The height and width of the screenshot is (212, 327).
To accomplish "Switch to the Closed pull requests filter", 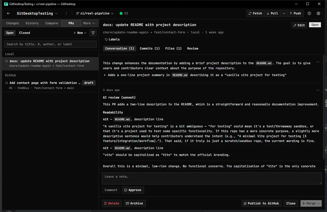I will [24, 33].
